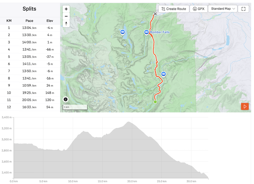Select the kilometer 4 split row

(x=30, y=49)
